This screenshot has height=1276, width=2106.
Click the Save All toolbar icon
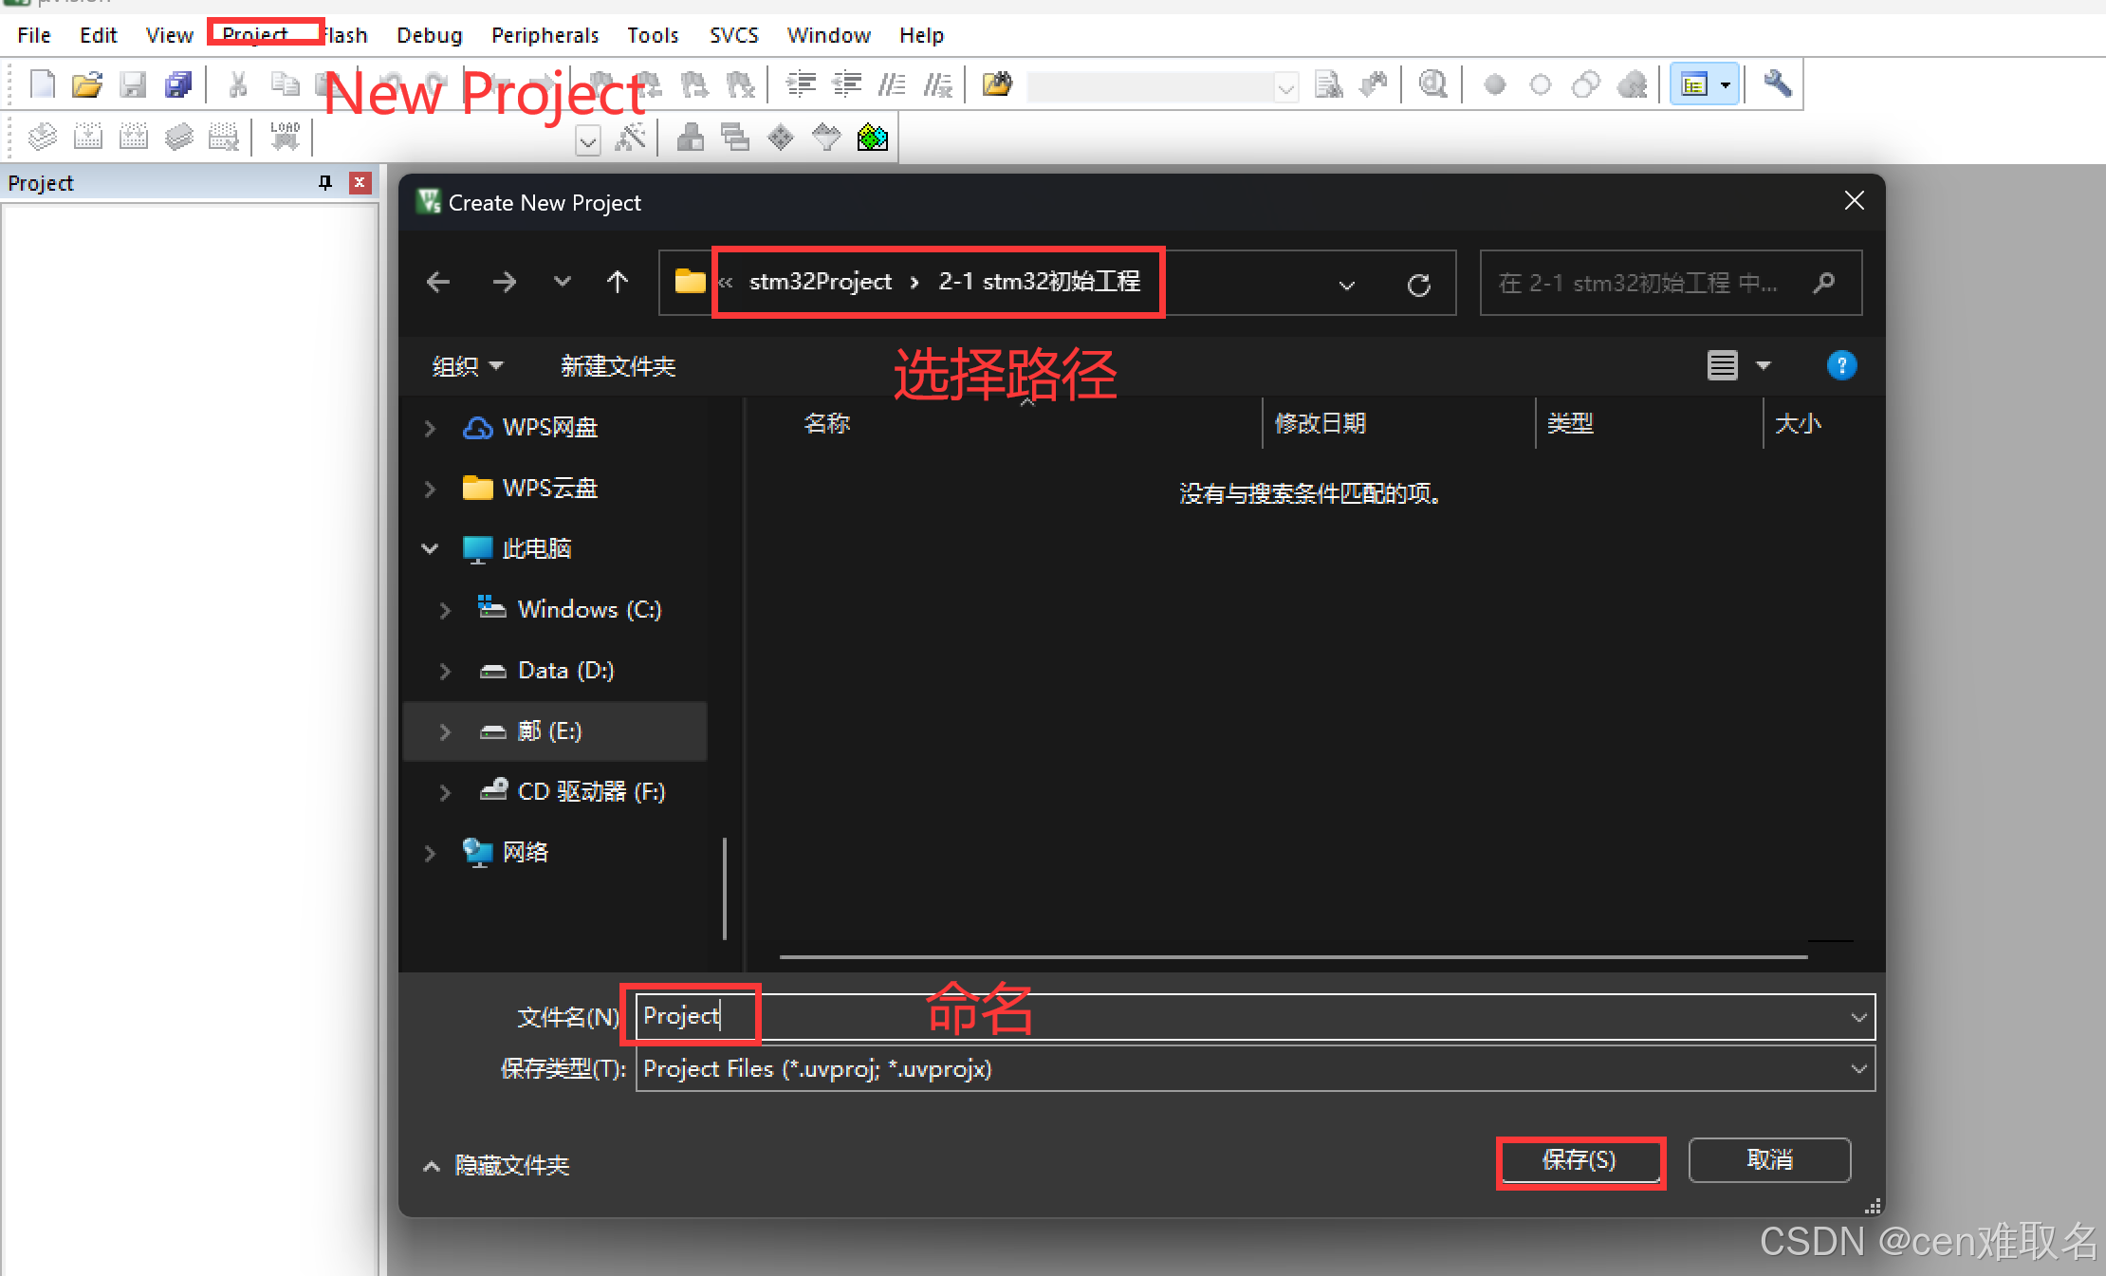178,85
